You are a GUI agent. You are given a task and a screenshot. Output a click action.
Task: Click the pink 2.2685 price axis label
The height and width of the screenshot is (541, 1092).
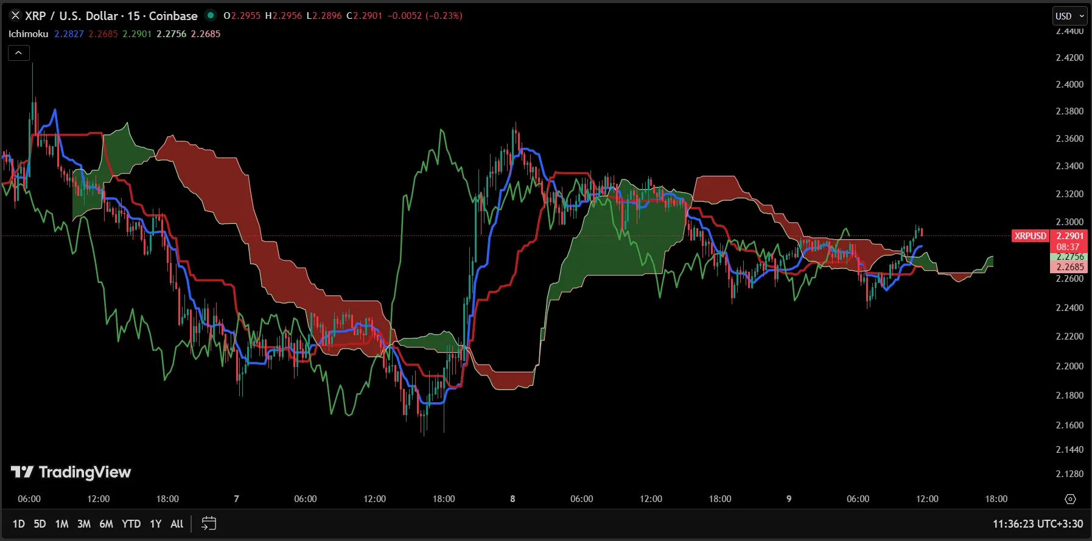click(1069, 267)
